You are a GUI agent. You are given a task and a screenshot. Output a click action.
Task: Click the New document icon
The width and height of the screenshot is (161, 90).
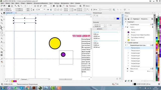pyautogui.click(x=2, y=6)
